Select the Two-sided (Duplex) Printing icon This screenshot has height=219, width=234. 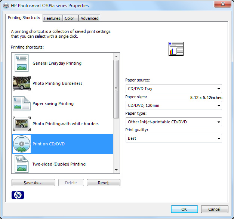[x=21, y=164]
